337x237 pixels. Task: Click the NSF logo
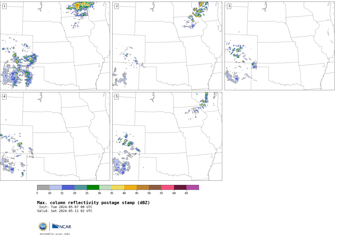click(43, 226)
